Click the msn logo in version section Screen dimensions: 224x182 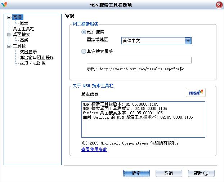(196, 93)
